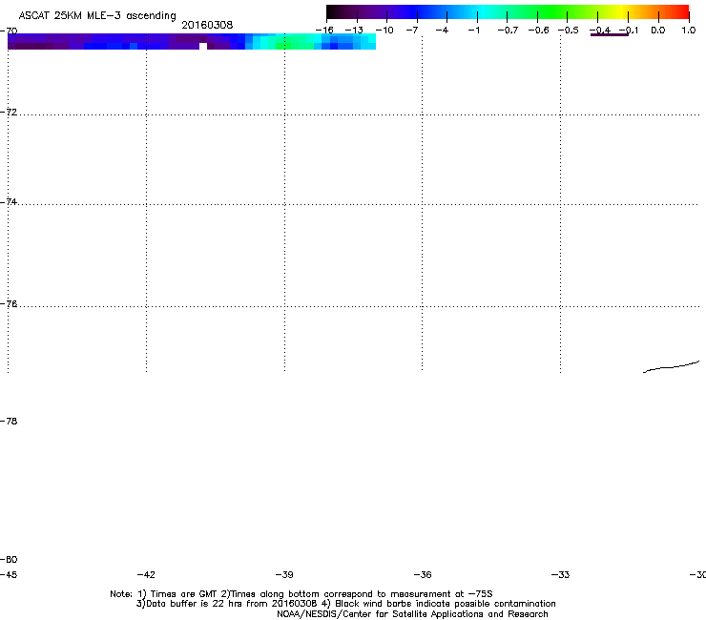Click the -0.1 color scale label
706x620 pixels.
tap(629, 31)
